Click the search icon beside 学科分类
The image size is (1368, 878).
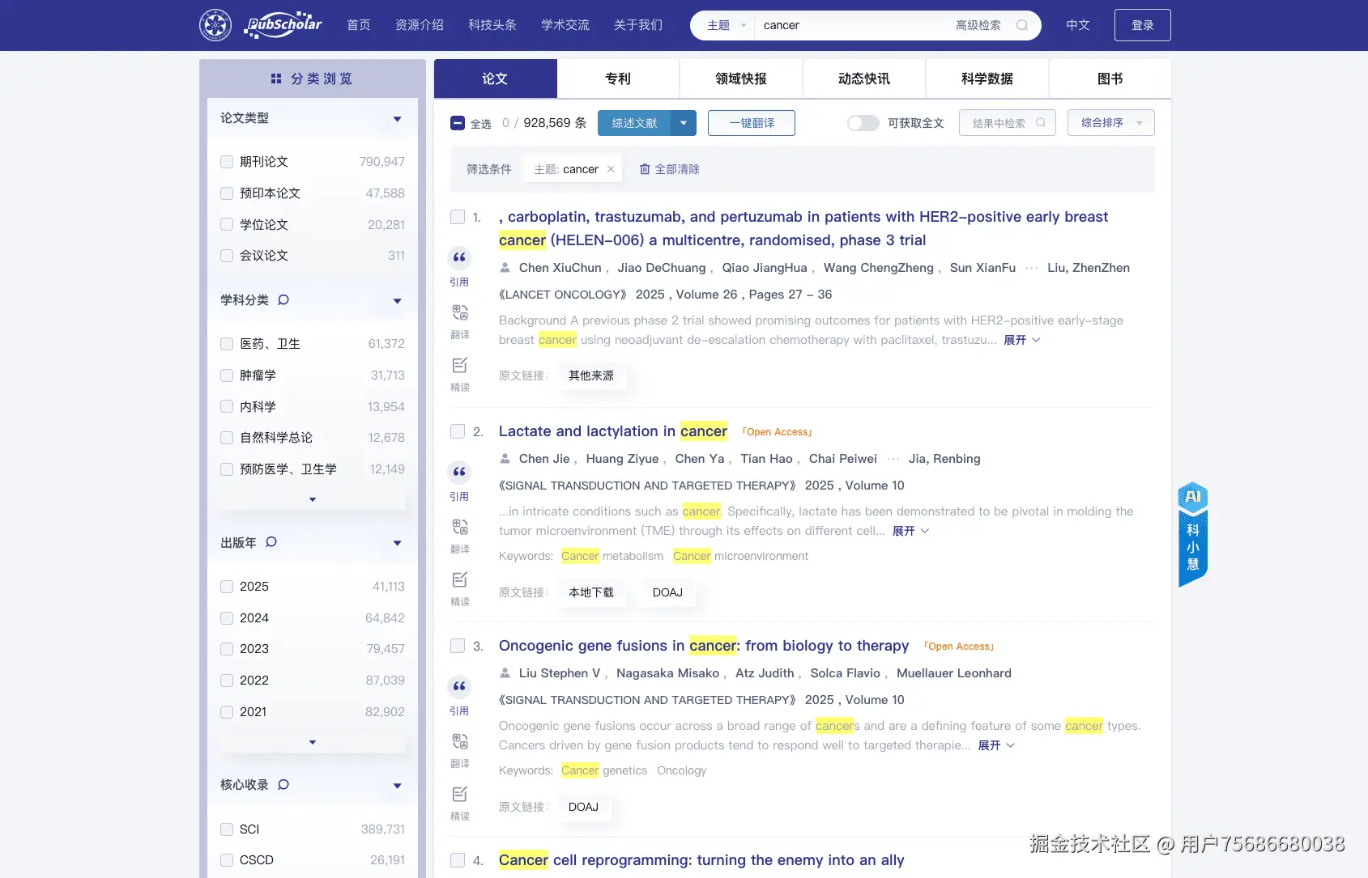tap(283, 300)
